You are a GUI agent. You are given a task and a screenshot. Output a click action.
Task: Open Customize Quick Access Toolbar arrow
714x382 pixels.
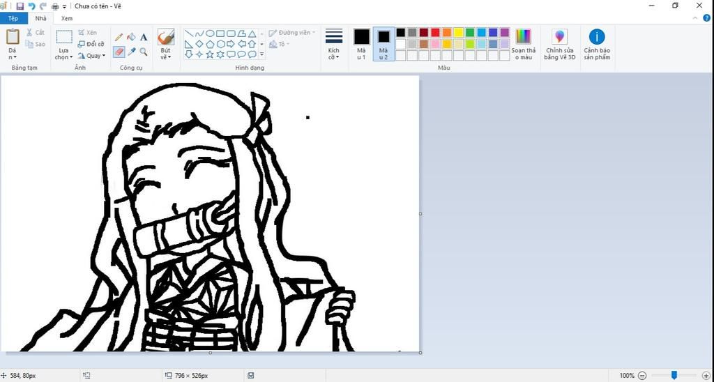coord(64,6)
